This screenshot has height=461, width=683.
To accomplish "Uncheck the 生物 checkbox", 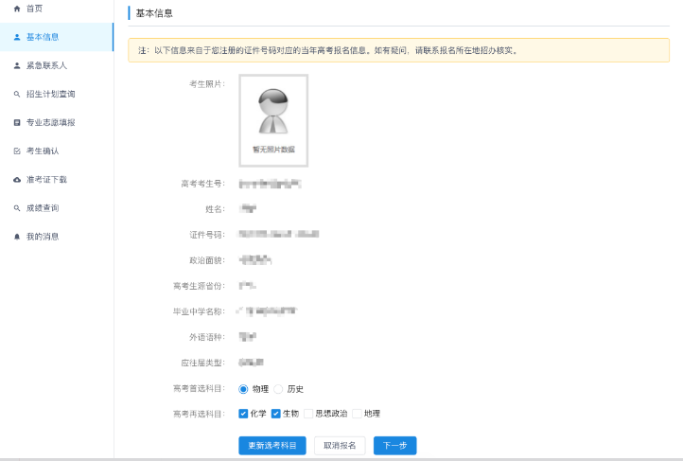I will coord(276,414).
